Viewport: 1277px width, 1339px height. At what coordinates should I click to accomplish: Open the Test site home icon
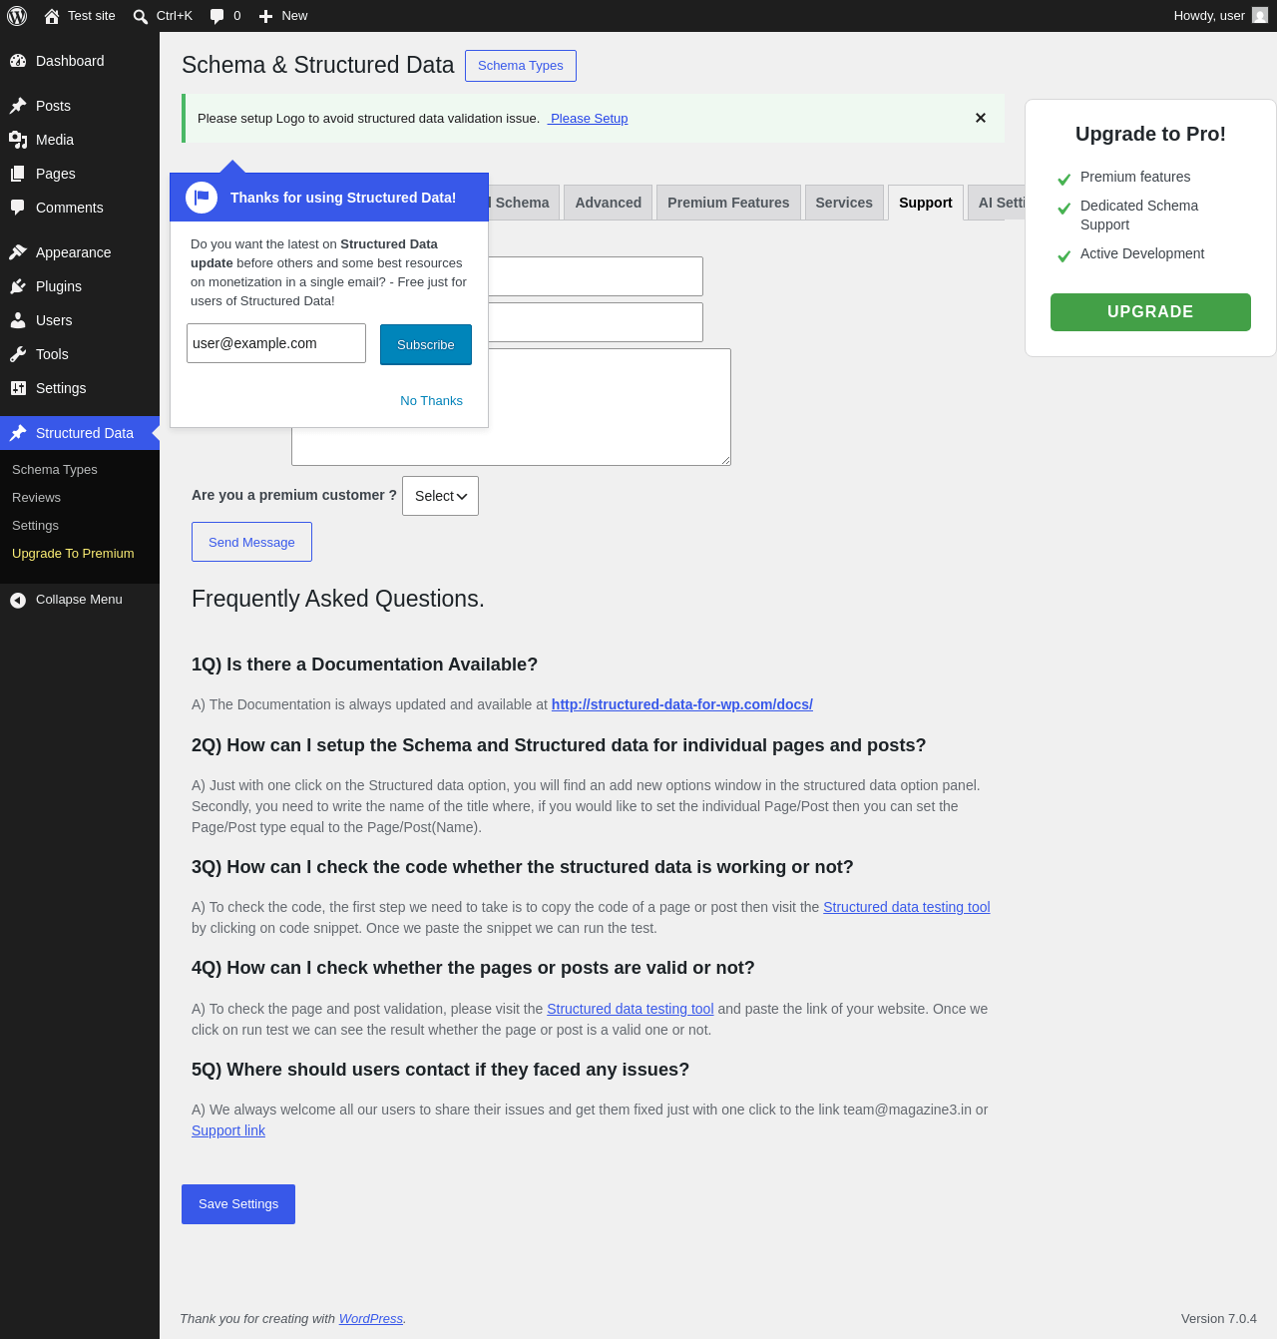(52, 16)
